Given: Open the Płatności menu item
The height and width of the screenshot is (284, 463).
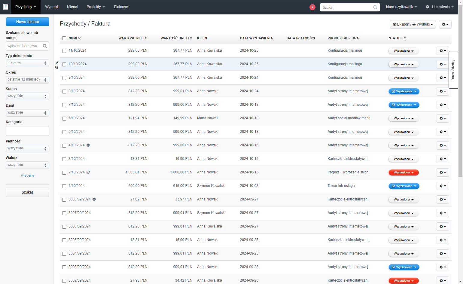Looking at the screenshot, I should tap(121, 7).
